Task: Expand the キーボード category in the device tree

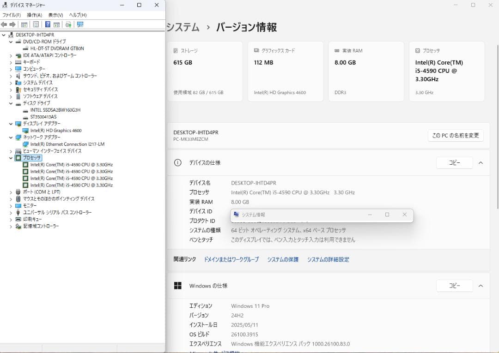Action: click(11, 61)
